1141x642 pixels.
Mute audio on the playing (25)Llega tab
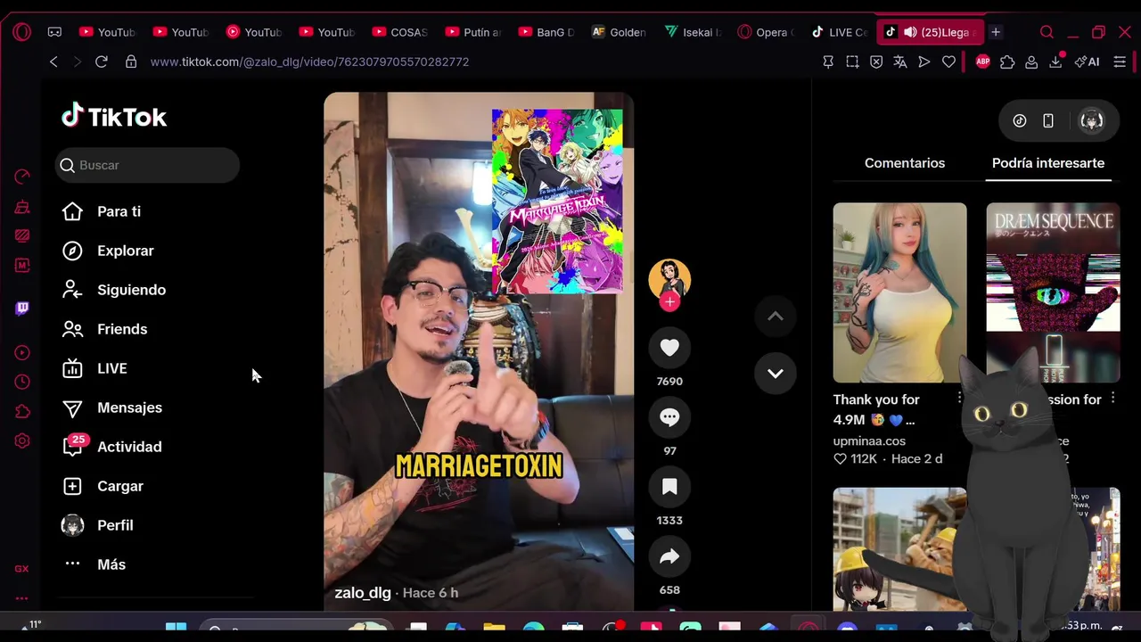point(910,32)
